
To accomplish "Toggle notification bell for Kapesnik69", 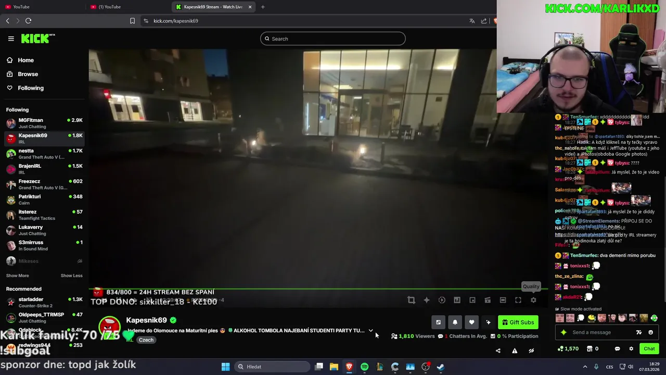I will (455, 322).
